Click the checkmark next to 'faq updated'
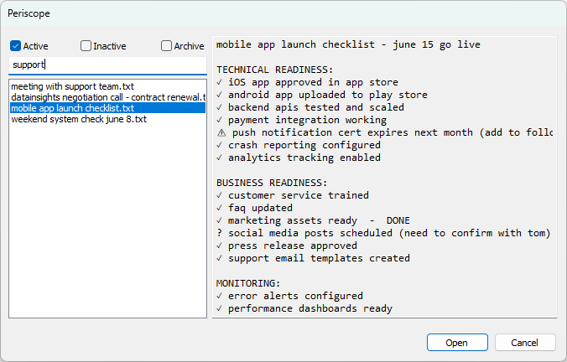The width and height of the screenshot is (567, 362). [x=220, y=208]
